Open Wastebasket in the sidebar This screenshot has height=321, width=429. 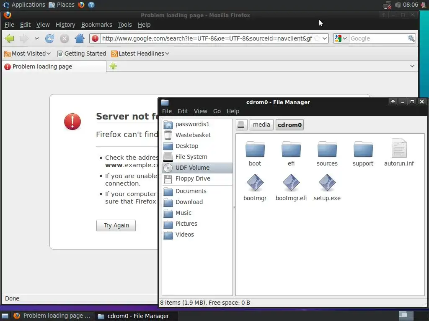pyautogui.click(x=197, y=135)
